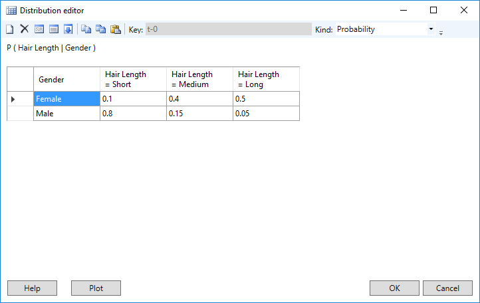This screenshot has width=480, height=303.
Task: Select the Male row Gender cell
Action: pos(66,114)
